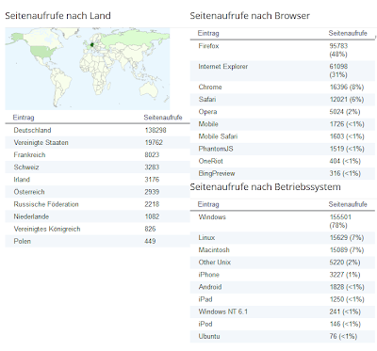Select the 'Linux' operating system row
377x351 pixels.
(x=283, y=238)
